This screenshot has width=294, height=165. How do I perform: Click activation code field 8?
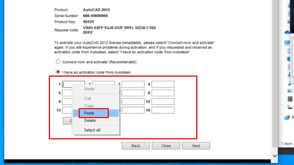pos(163,93)
